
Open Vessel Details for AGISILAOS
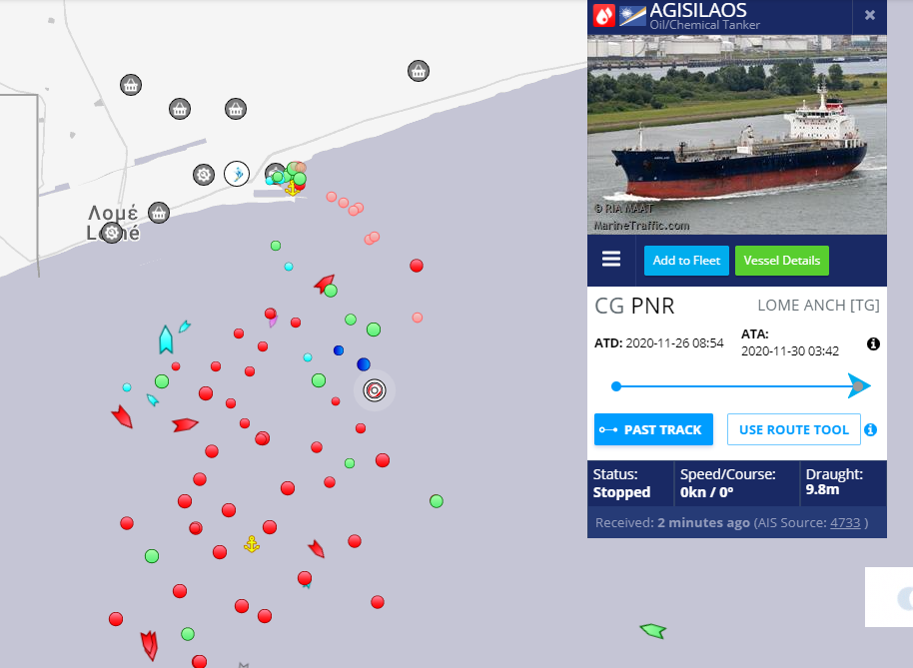coord(782,261)
